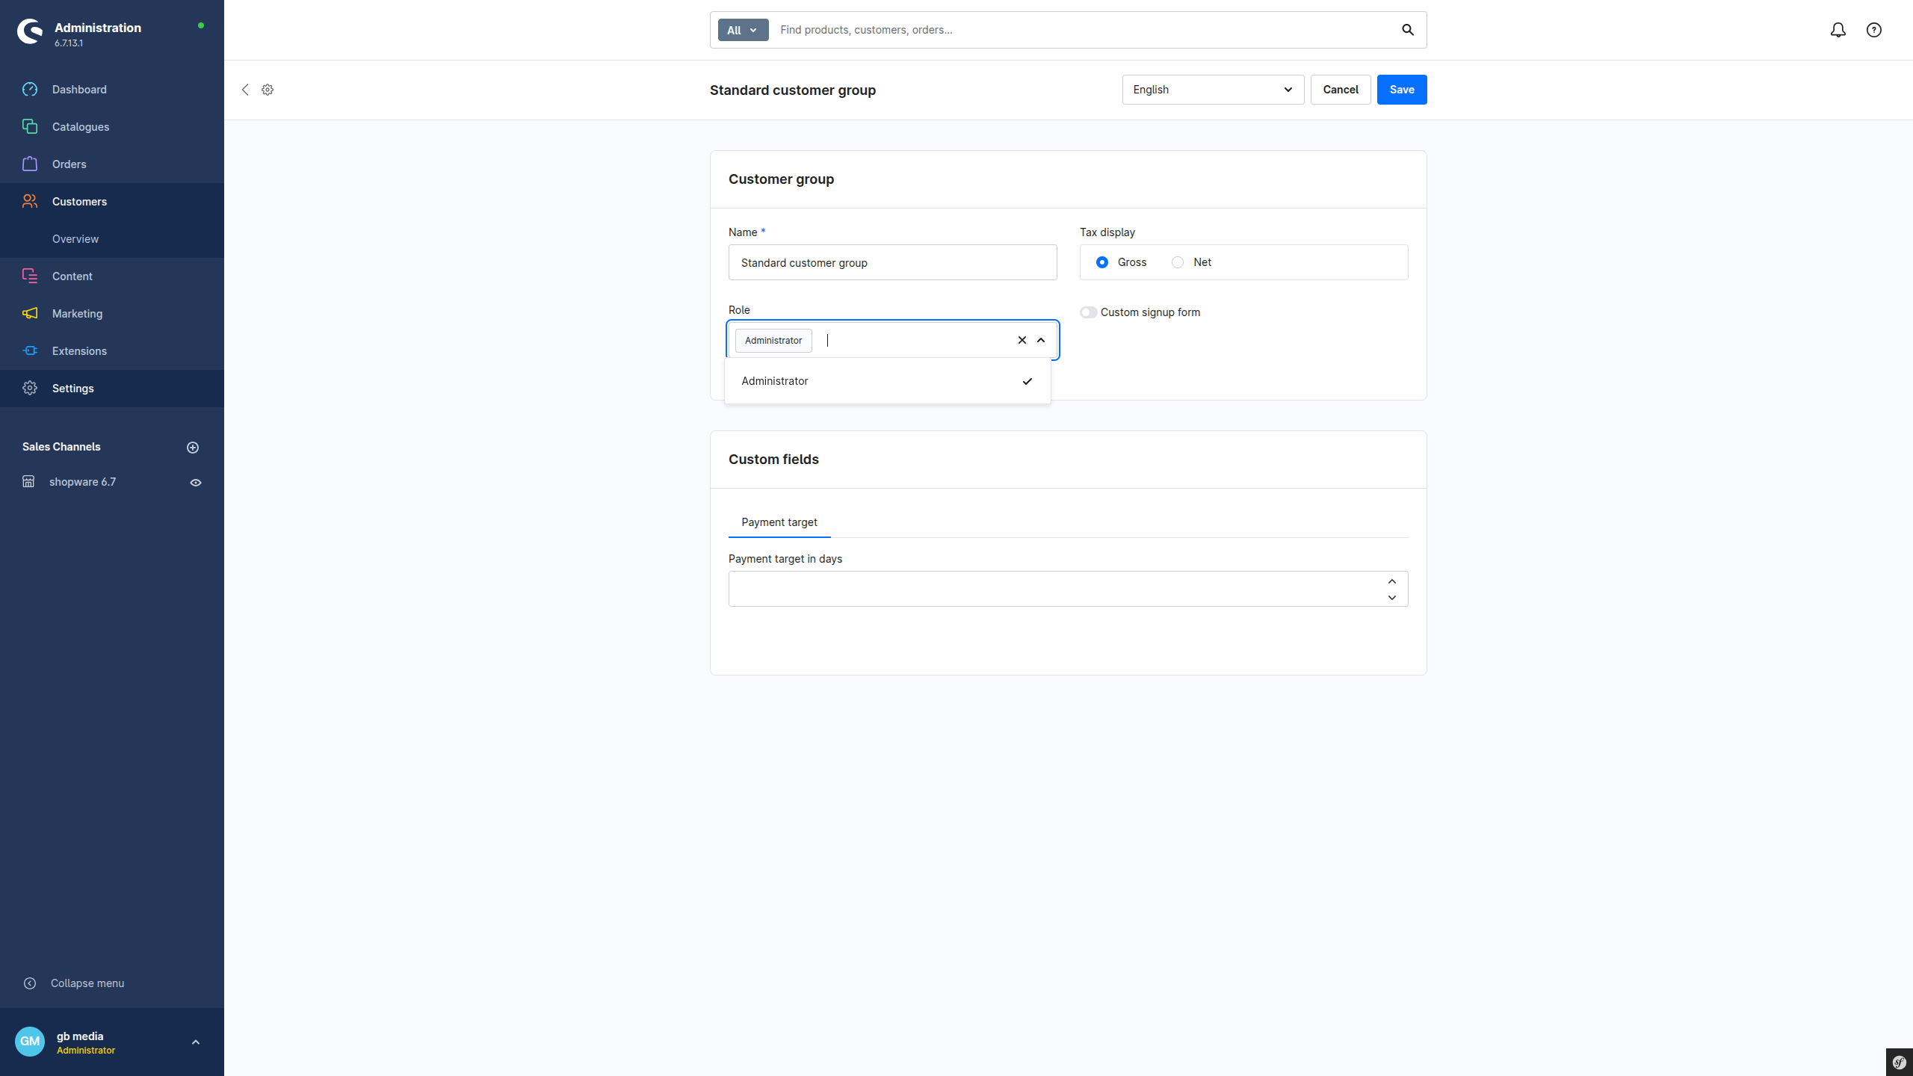The image size is (1913, 1076).
Task: Click the Catalogues sidebar icon
Action: pos(30,127)
